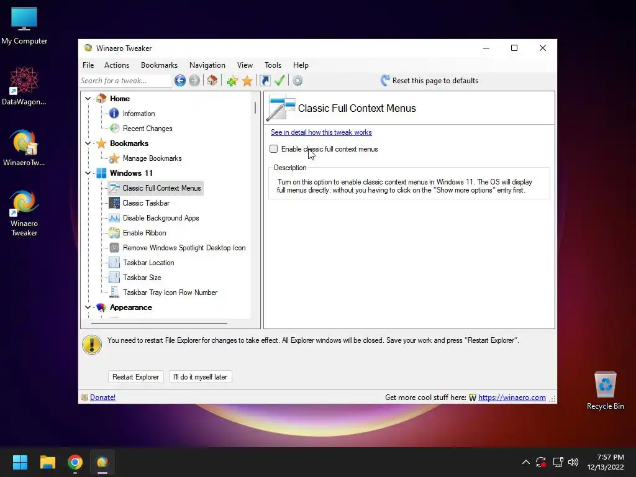Open the Classic Taskbar tweak

coord(146,203)
